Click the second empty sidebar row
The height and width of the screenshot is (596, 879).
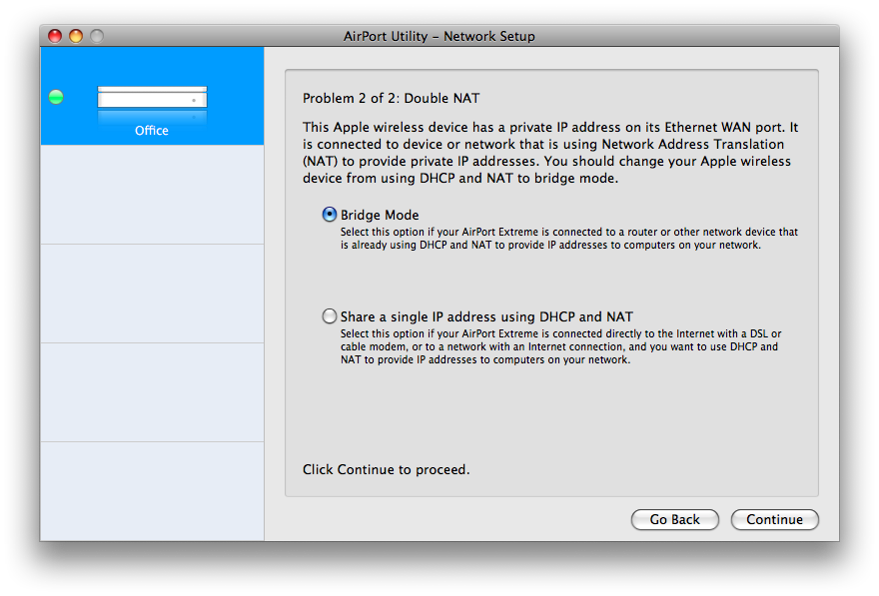[x=152, y=294]
